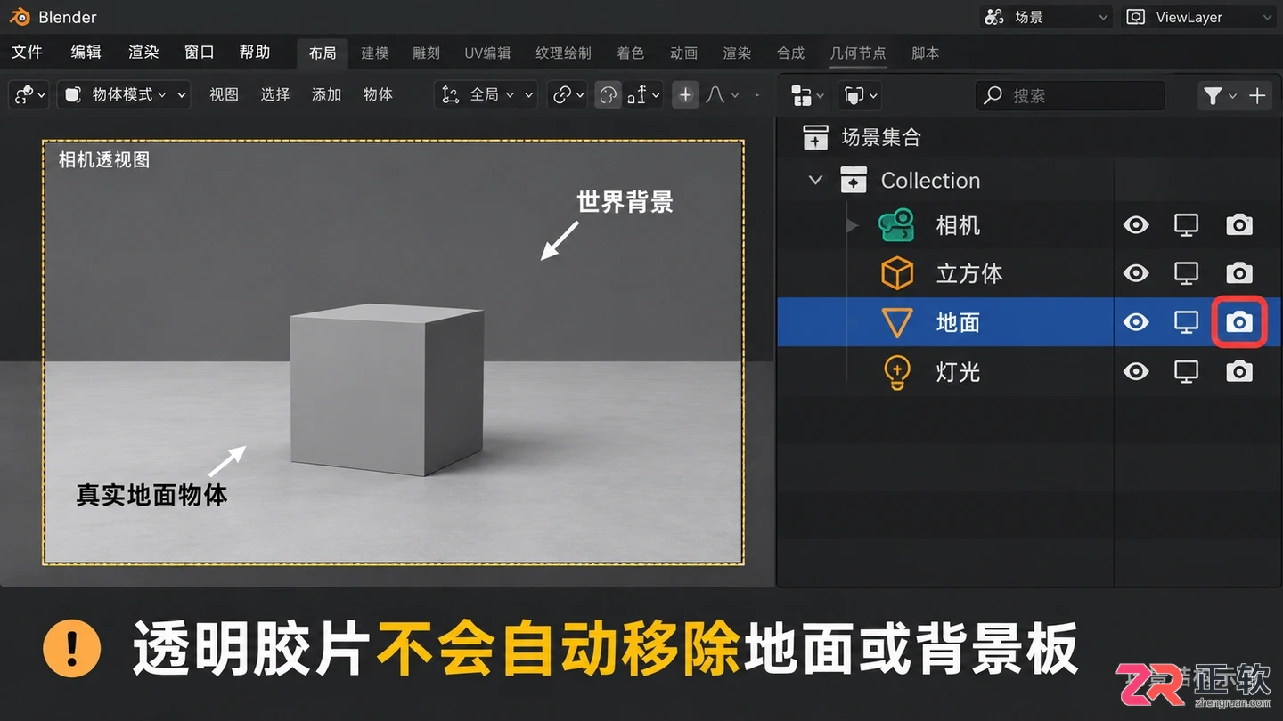Viewport: 1283px width, 721px height.
Task: Switch to the UV编辑 workspace tab
Action: (487, 53)
